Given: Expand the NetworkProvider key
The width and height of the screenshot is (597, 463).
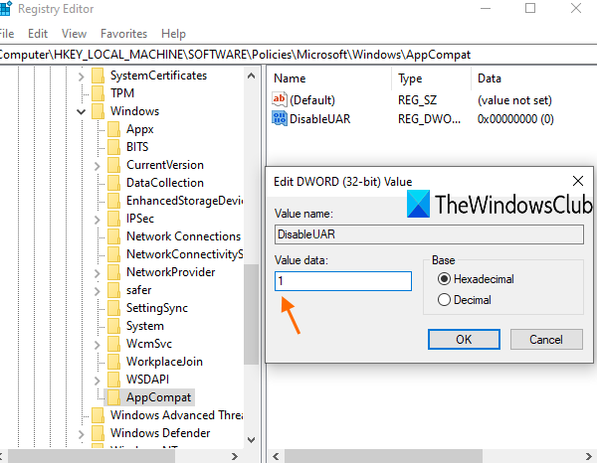Looking at the screenshot, I should click(x=97, y=273).
